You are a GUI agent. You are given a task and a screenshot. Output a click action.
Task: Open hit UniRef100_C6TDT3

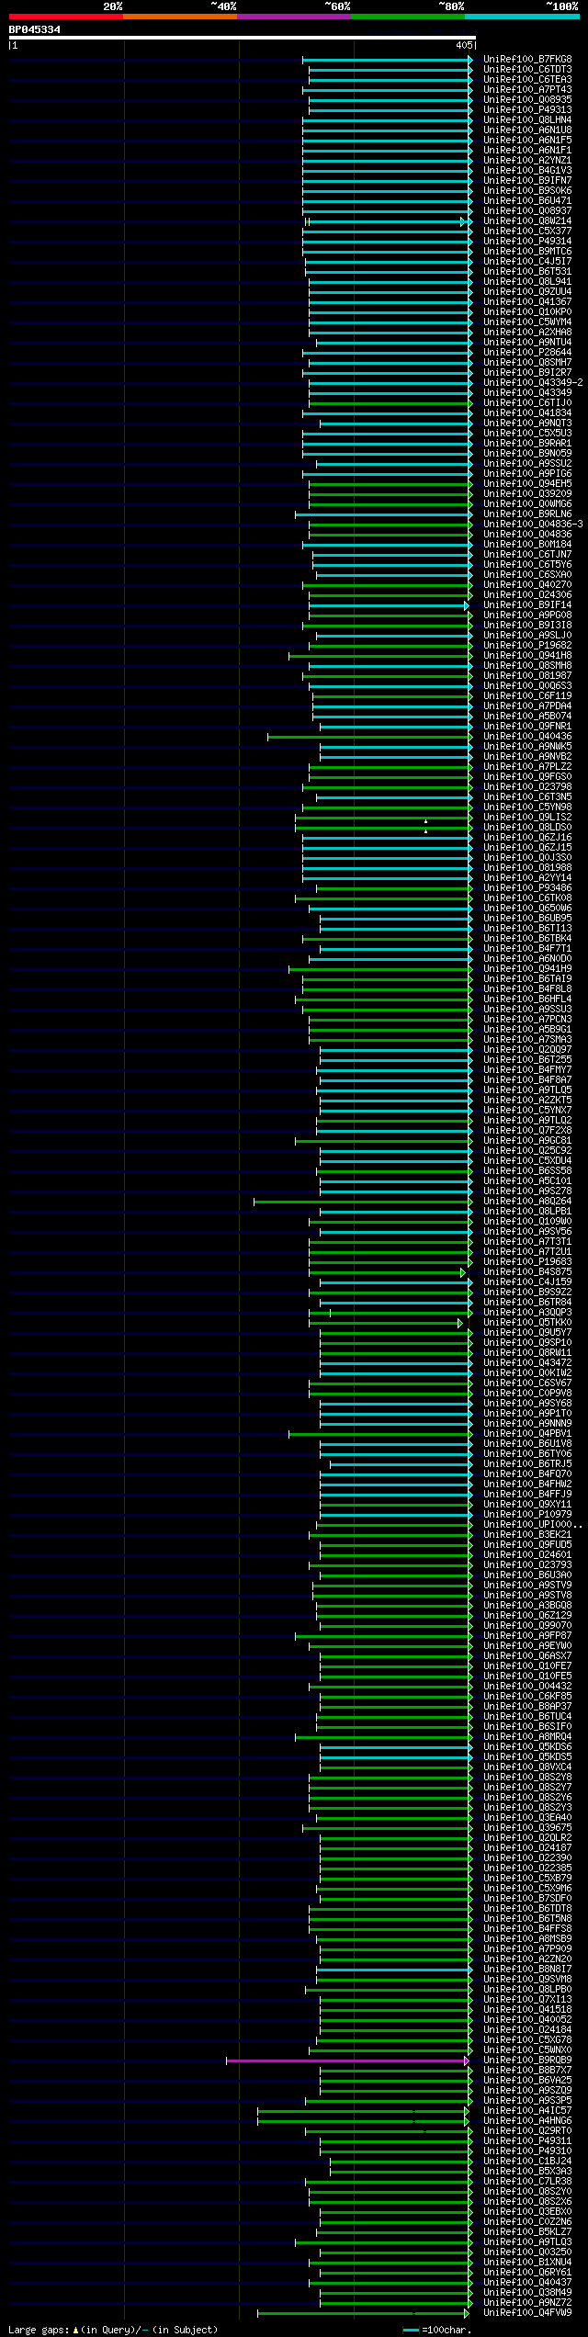click(527, 70)
